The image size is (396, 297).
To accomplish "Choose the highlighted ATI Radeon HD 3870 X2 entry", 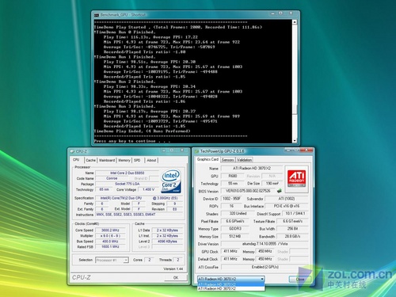I will 231,284.
